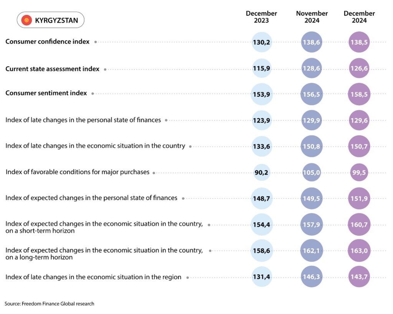Click the bullet dot after Consumer confidence index
Viewport: 393px width, 314px height.
click(96, 42)
